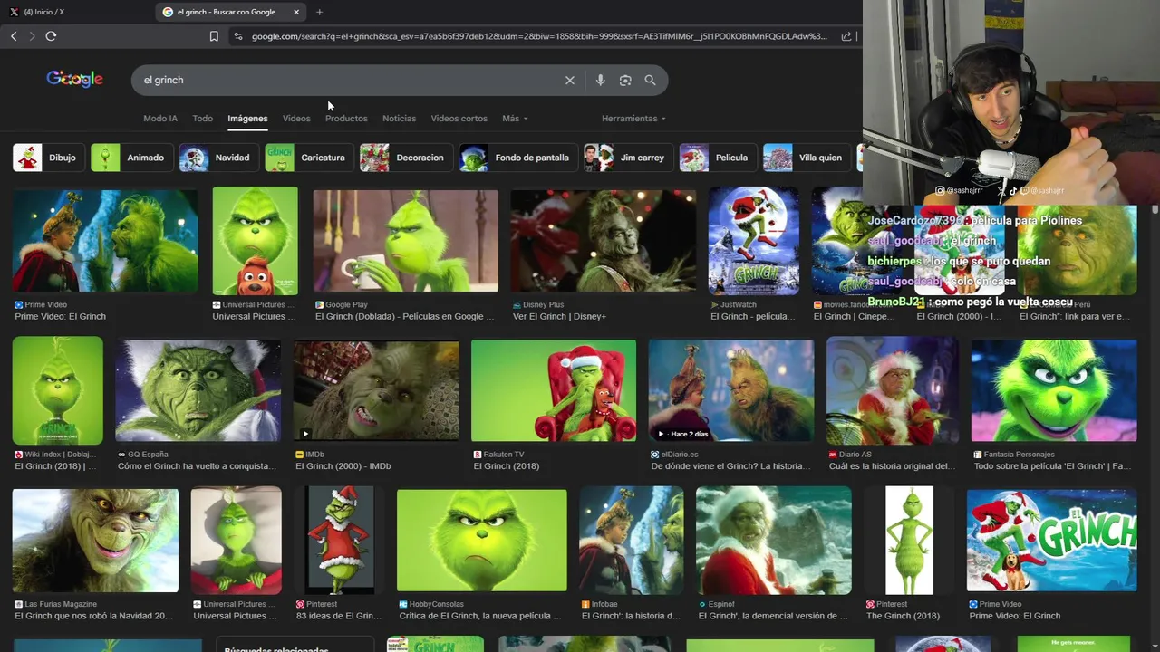
Task: Go back with the browser back arrow
Action: tap(14, 36)
